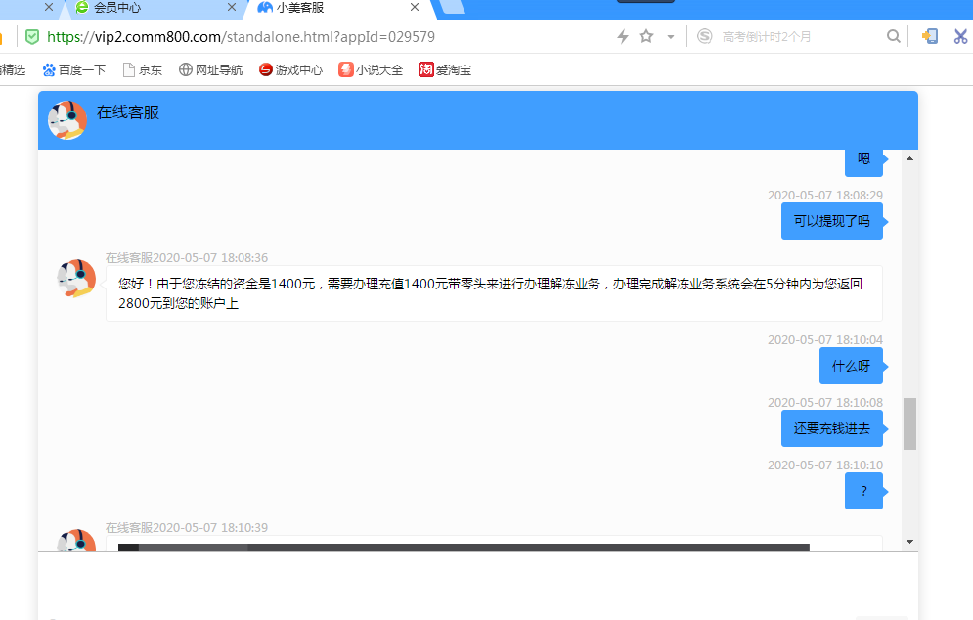This screenshot has width=973, height=620.
Task: Click the lightning speed-mode icon
Action: (x=623, y=37)
